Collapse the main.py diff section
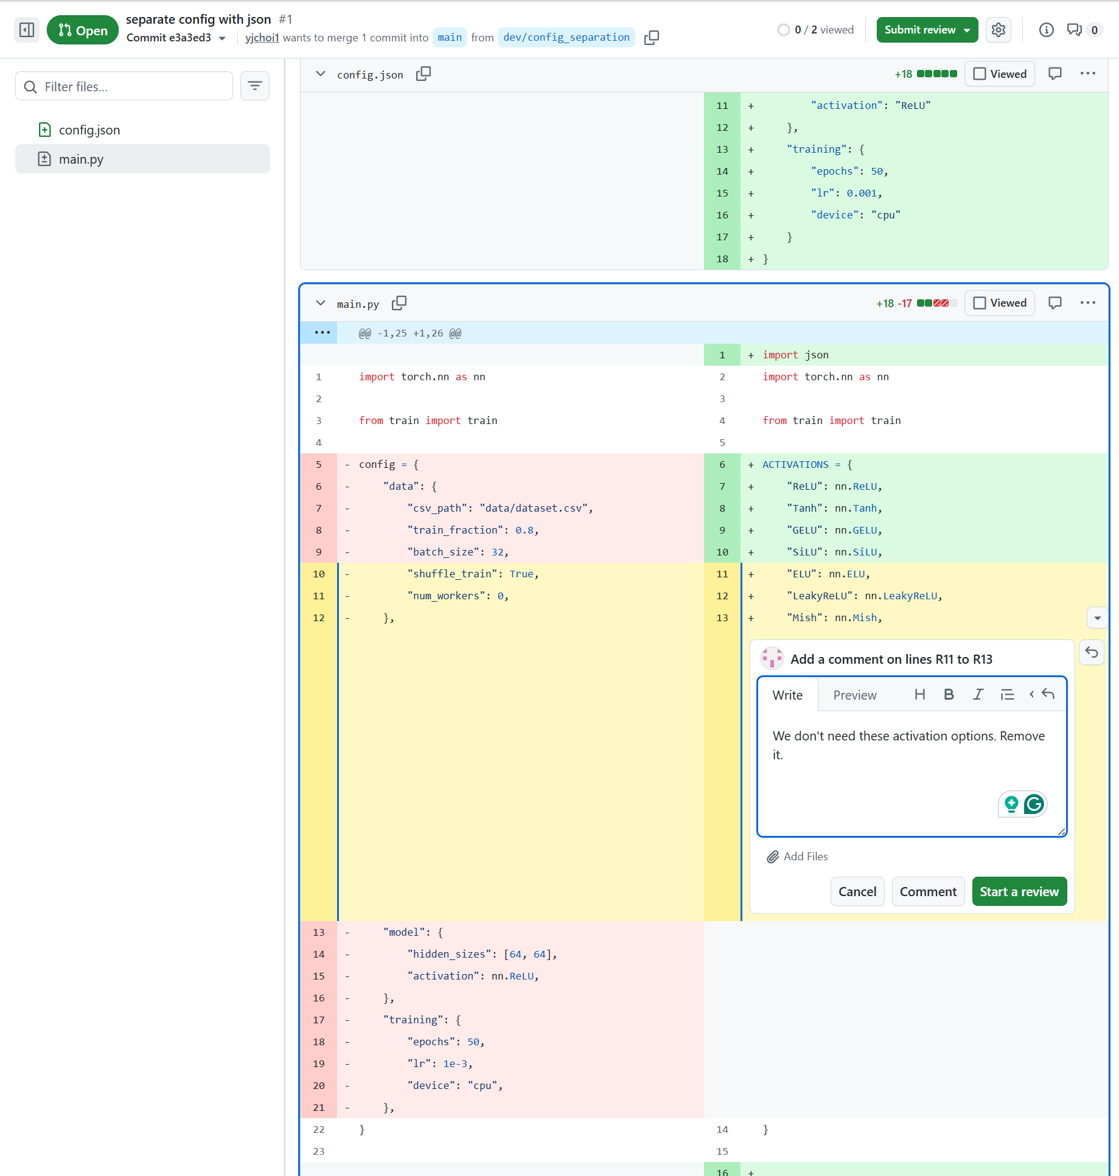The width and height of the screenshot is (1119, 1176). [x=320, y=303]
